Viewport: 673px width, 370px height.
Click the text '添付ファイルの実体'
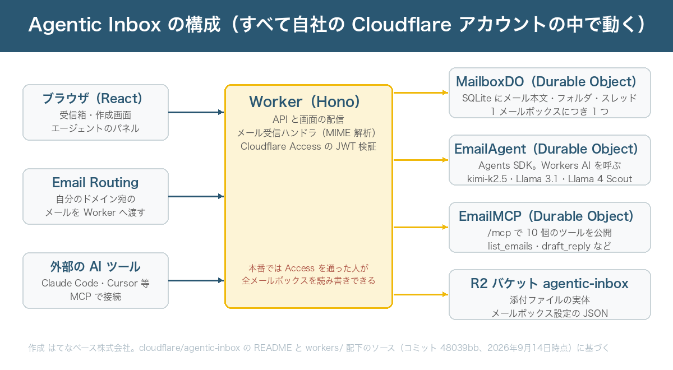pyautogui.click(x=550, y=300)
